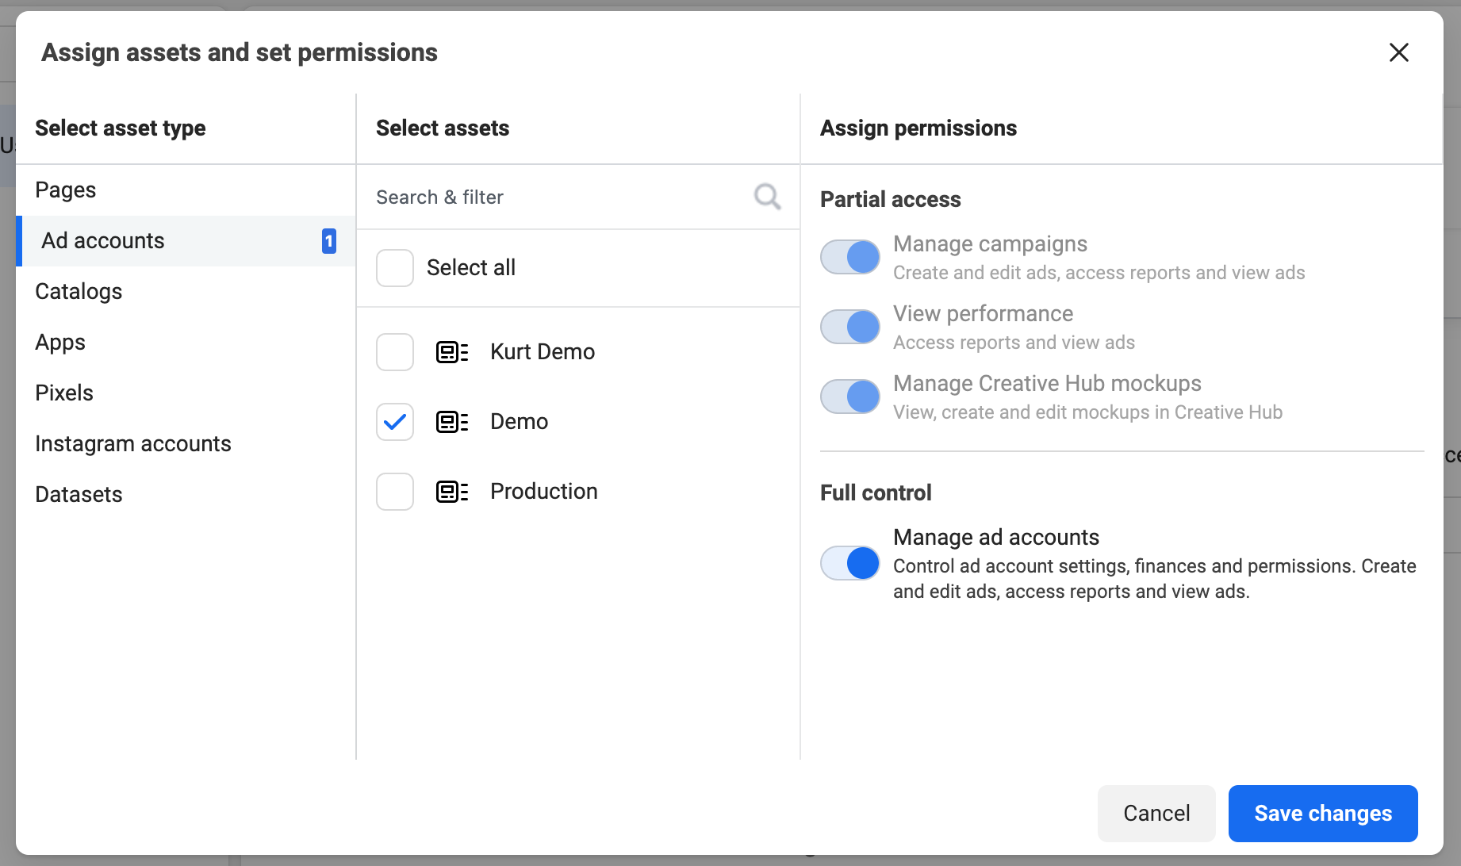Click the Production ad account icon
Viewport: 1461px width, 866px height.
coord(452,492)
